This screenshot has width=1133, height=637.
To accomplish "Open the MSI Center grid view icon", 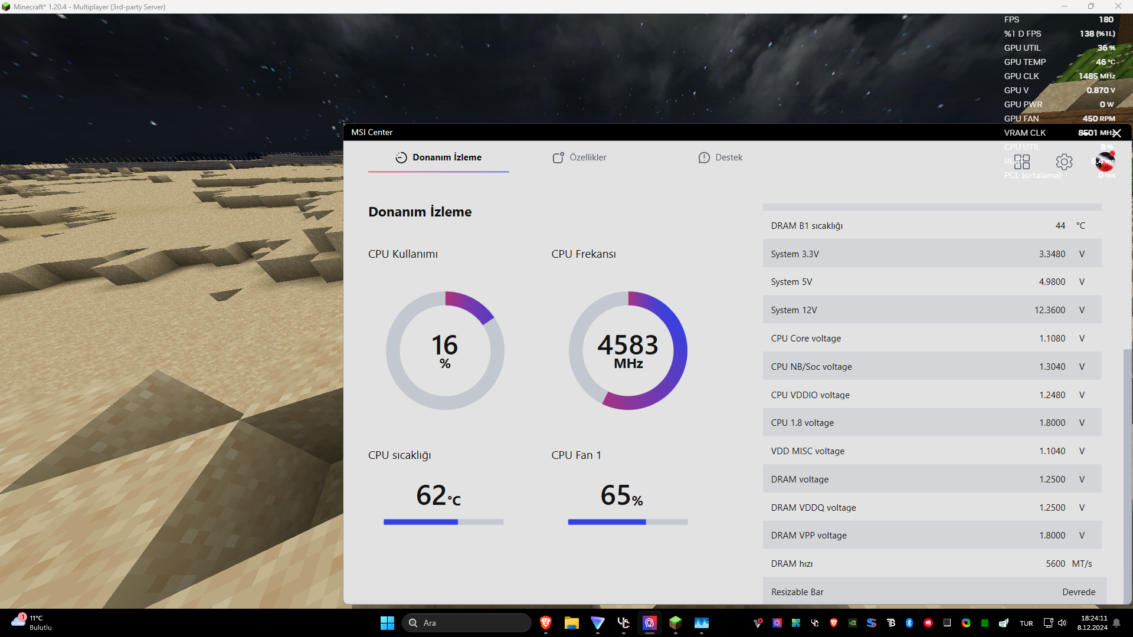I will (x=1022, y=162).
